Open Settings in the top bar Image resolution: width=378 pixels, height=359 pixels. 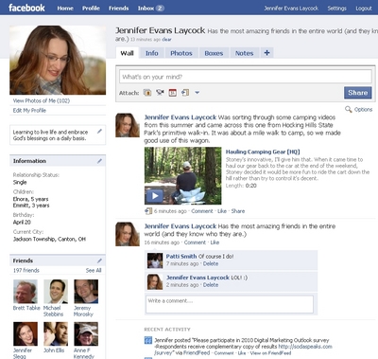pyautogui.click(x=336, y=9)
